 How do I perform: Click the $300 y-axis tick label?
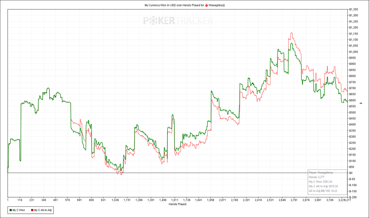click(x=352, y=137)
